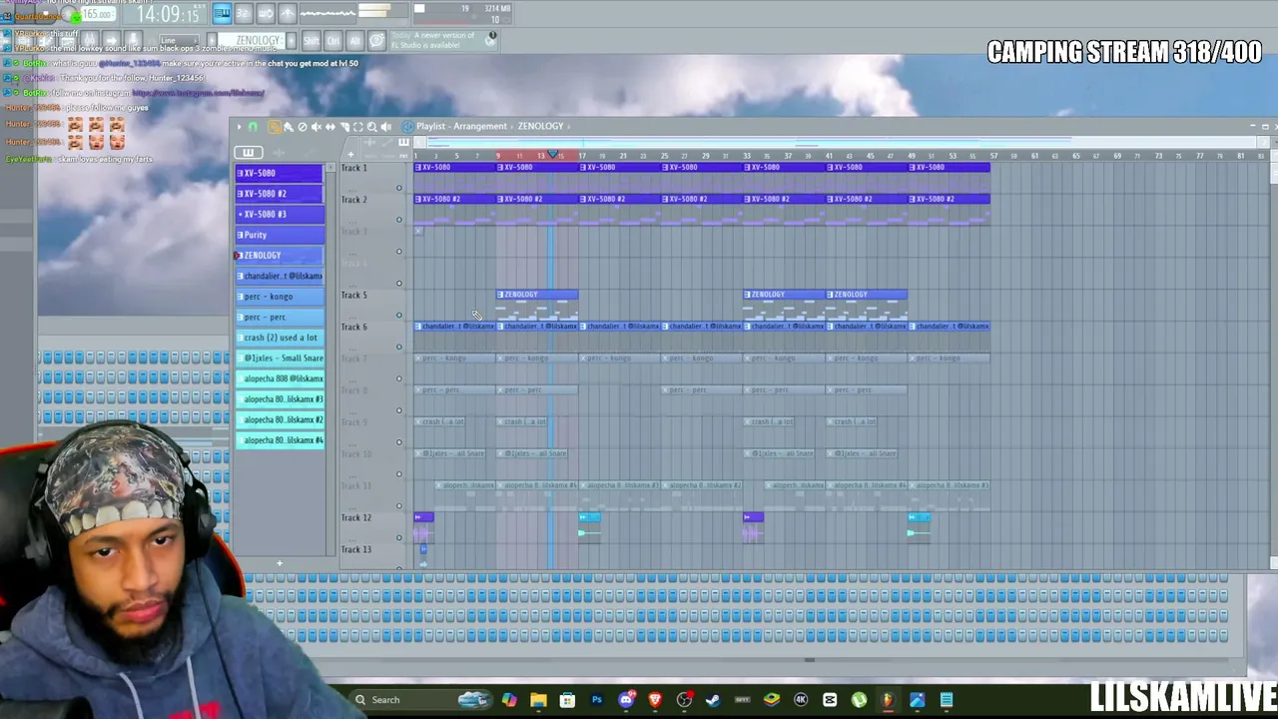Image resolution: width=1278 pixels, height=719 pixels.
Task: Toggle mute switch on Track 2
Action: [398, 220]
